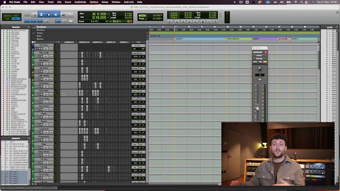This screenshot has width=340, height=191.
Task: Open the Groups list popup menu icon
Action: pyautogui.click(x=29, y=138)
